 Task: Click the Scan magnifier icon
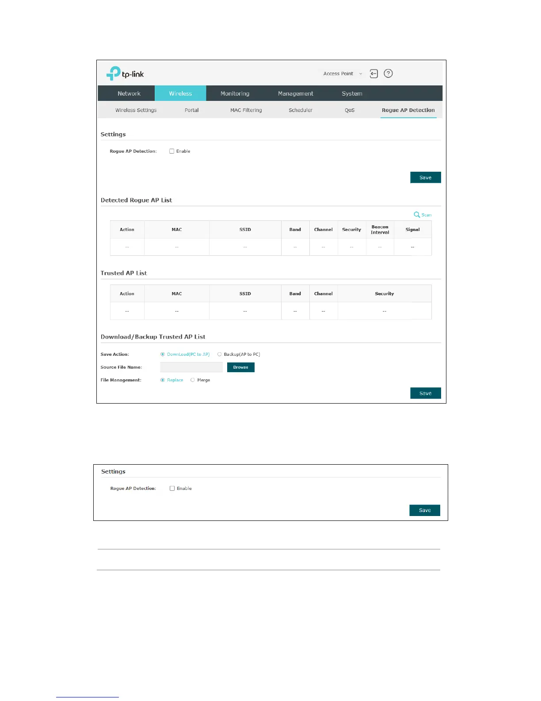(x=417, y=215)
